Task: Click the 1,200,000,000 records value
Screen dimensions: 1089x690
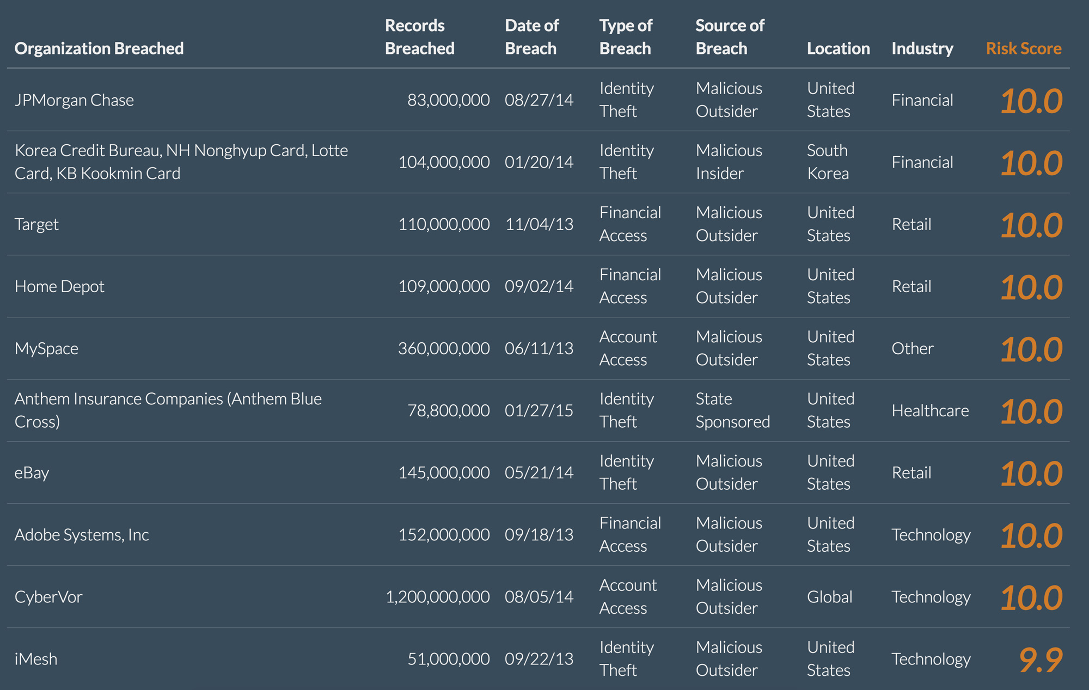Action: pos(438,597)
